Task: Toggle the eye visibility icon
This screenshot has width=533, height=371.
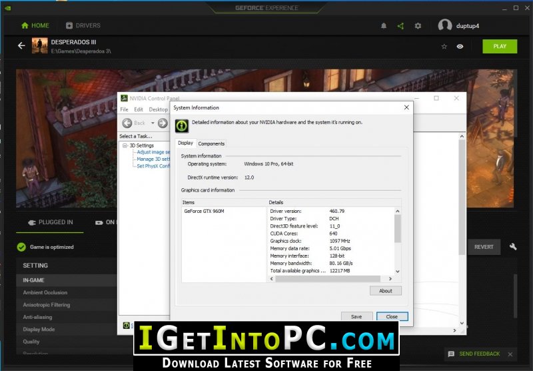Action: pos(460,46)
